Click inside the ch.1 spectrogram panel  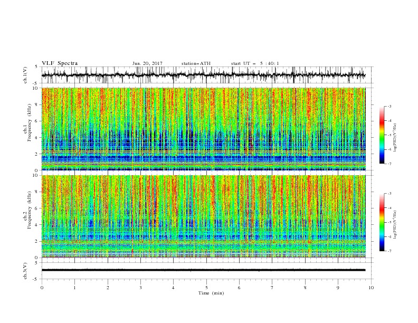click(203, 129)
